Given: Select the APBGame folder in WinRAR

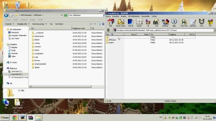Looking at the screenshot, I should click(x=112, y=40).
